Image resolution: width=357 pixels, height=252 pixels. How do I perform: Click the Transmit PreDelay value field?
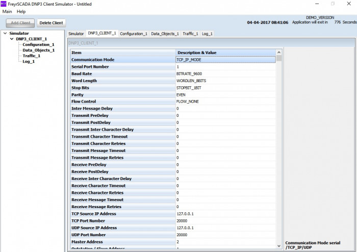(x=225, y=116)
